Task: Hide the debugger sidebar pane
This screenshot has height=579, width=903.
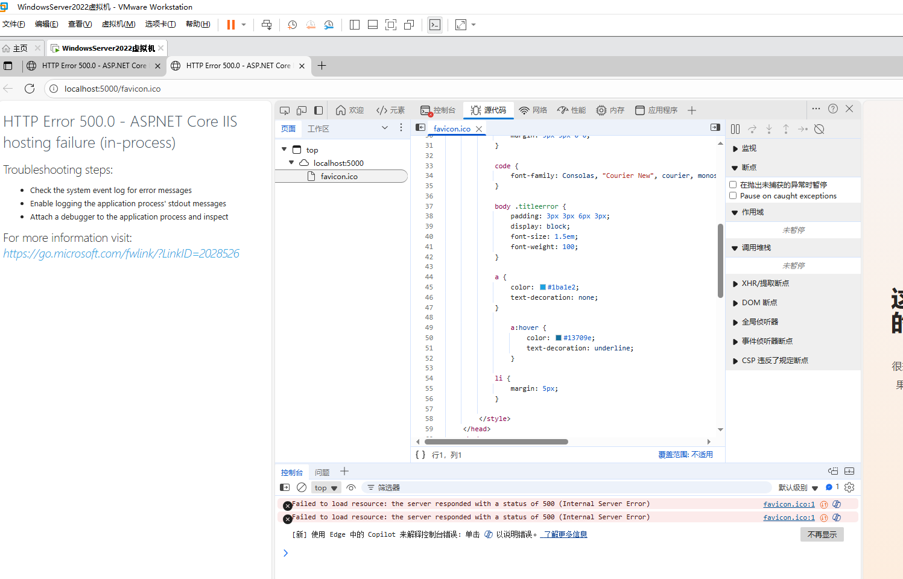Action: 715,128
